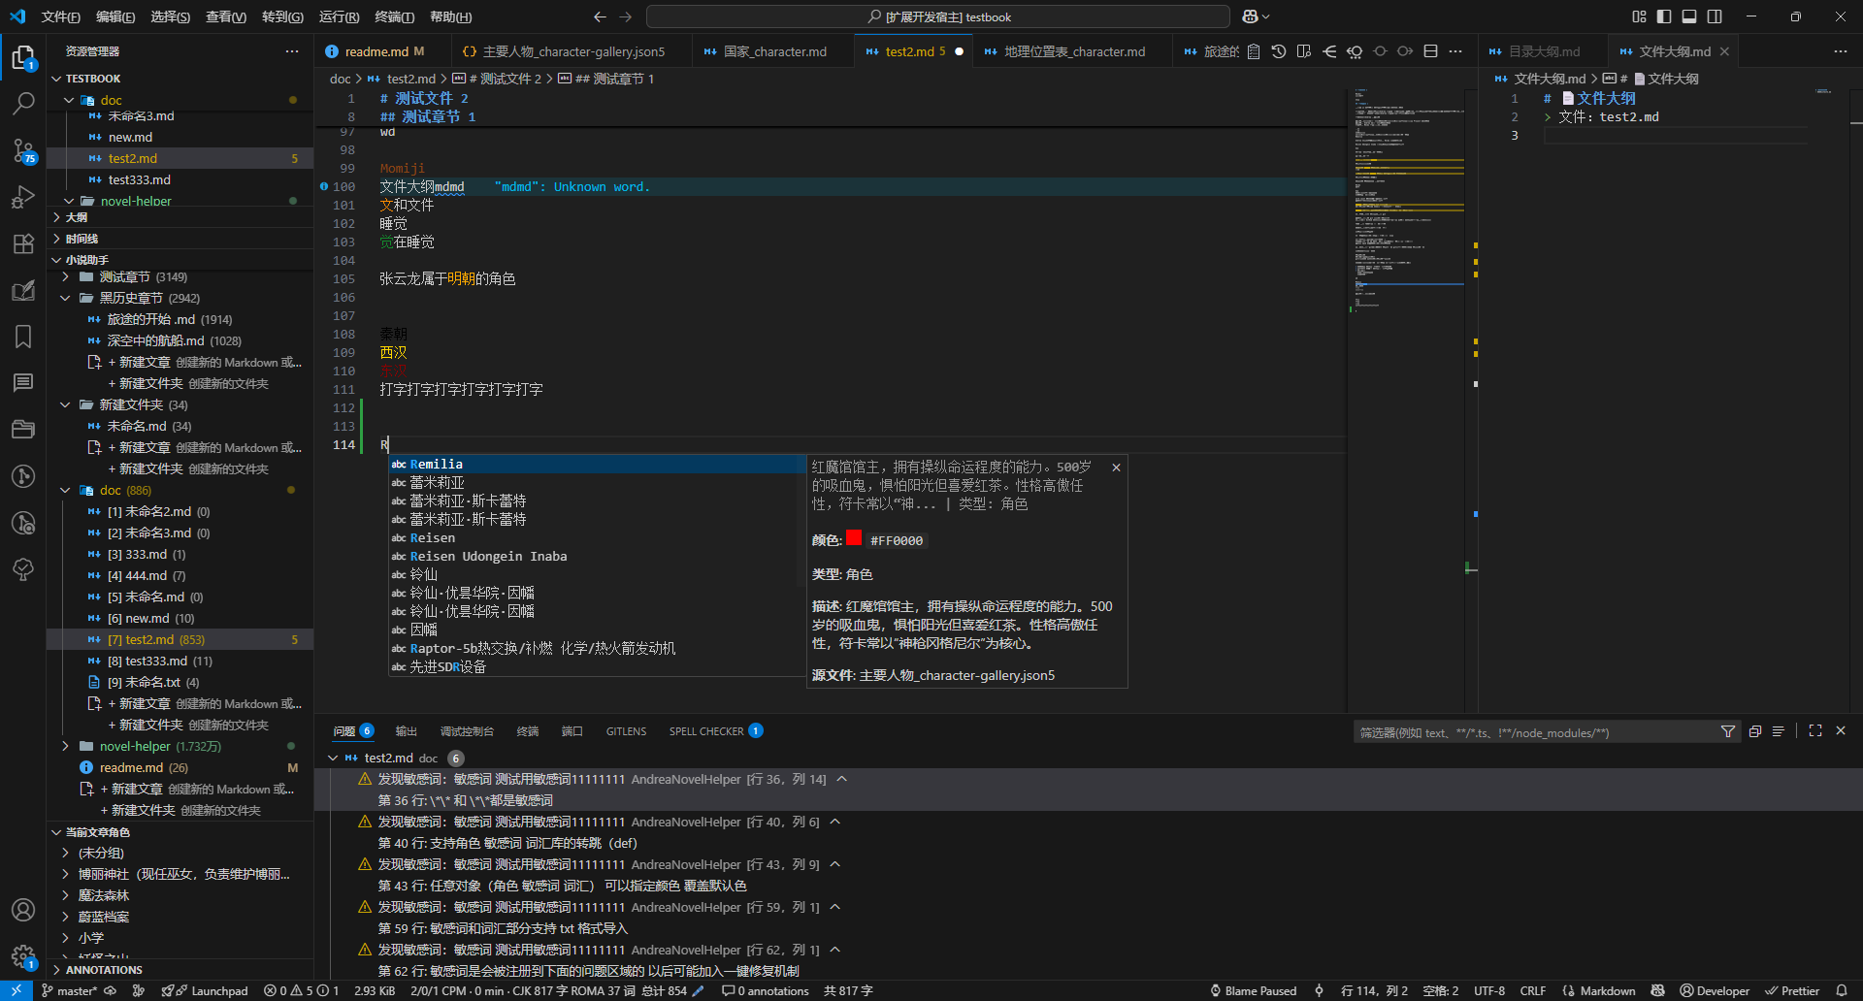
Task: Open the 文件(F) menu
Action: point(61,16)
